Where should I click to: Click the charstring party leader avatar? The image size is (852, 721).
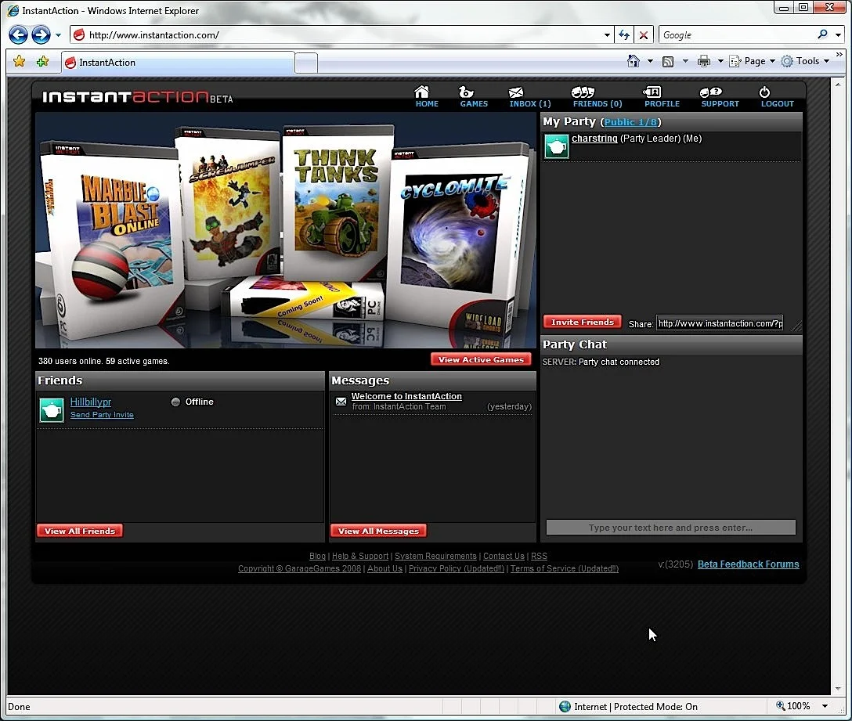(x=557, y=146)
